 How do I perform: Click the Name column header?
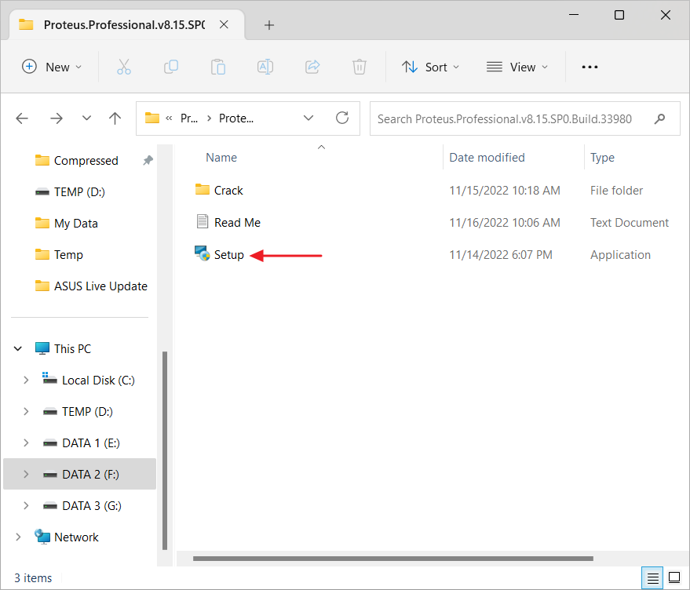tap(221, 158)
